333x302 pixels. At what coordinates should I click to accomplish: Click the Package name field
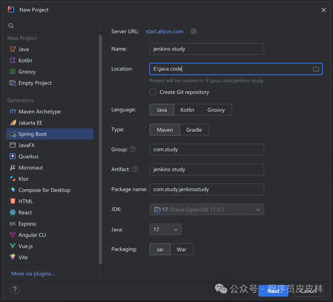(x=207, y=189)
